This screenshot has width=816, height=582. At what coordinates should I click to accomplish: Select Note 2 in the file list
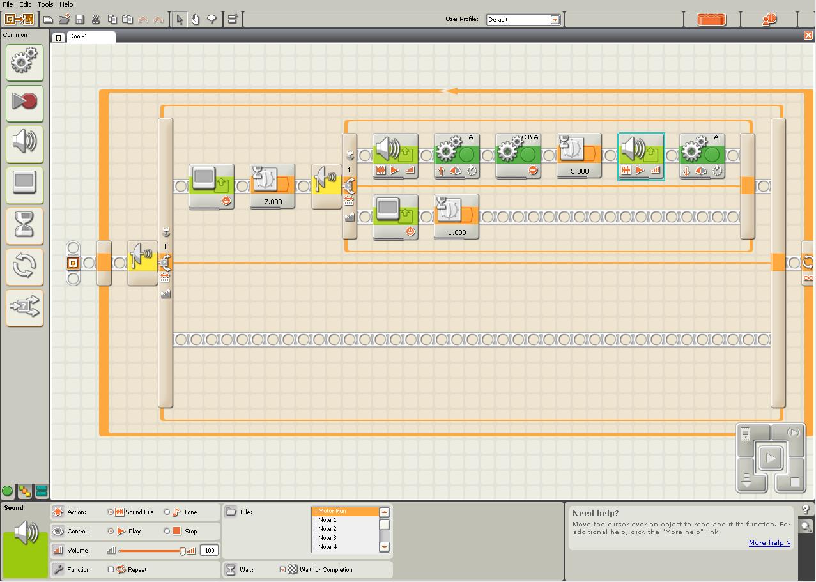326,529
